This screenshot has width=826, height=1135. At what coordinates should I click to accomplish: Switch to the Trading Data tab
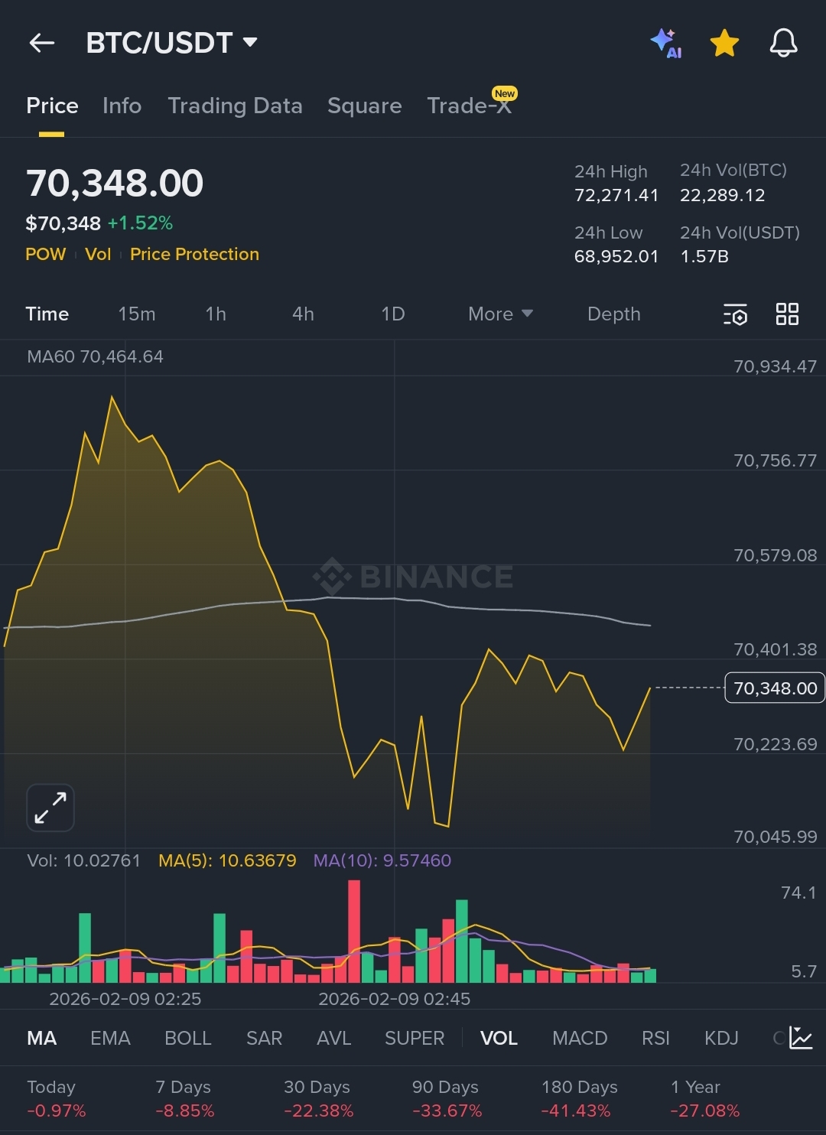tap(235, 106)
